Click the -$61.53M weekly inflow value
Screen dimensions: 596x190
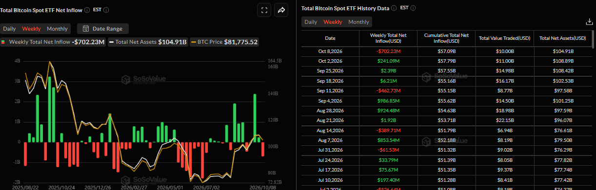tap(388, 150)
